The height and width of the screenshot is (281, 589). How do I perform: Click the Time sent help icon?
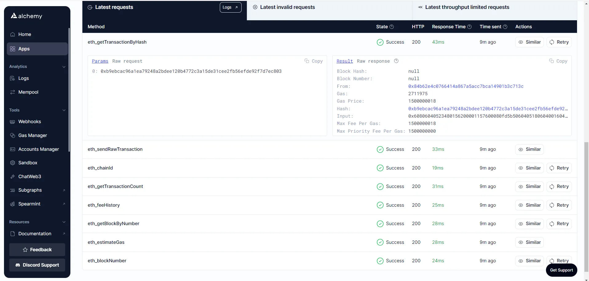(505, 27)
